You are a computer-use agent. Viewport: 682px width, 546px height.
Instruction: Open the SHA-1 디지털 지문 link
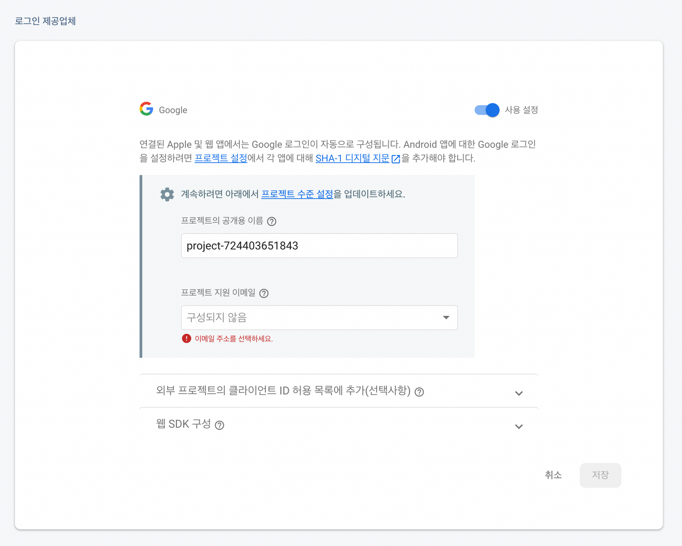[x=352, y=158]
